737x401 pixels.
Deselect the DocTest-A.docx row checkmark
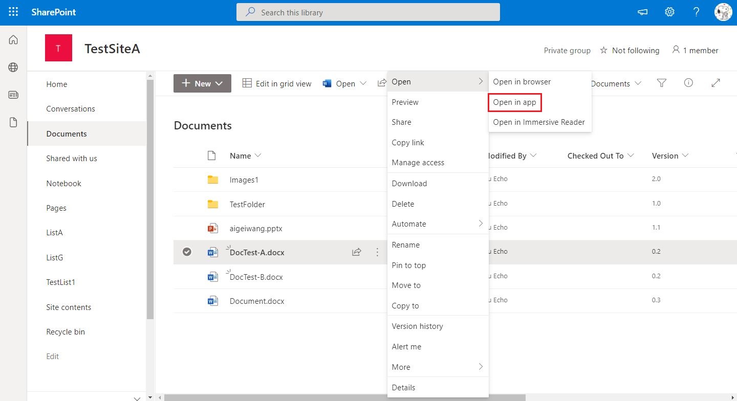187,252
